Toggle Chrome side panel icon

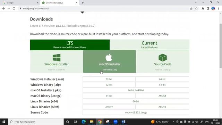(x=208, y=8)
